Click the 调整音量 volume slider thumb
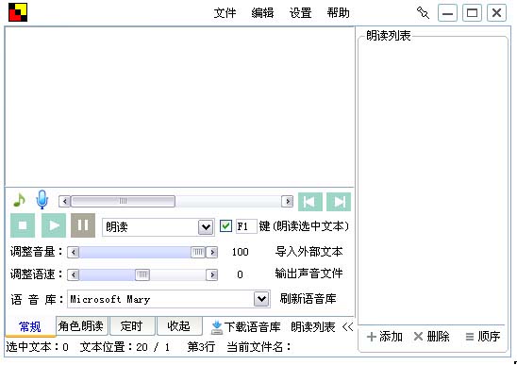Viewport: 517px width, 365px height. pyautogui.click(x=198, y=252)
